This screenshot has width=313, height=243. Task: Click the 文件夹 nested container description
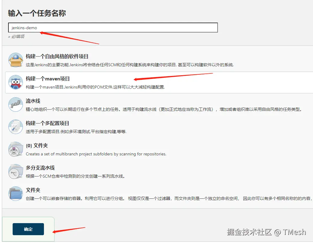[120, 198]
